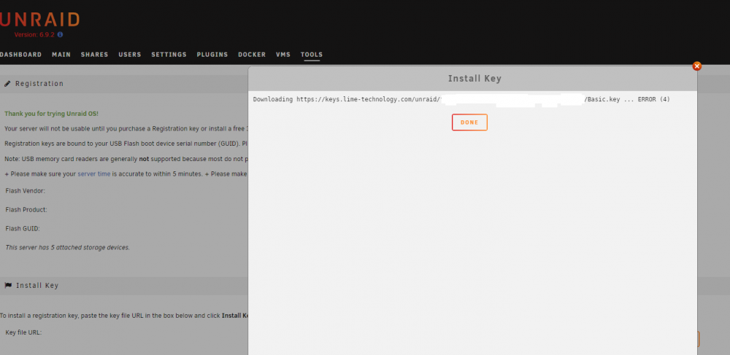Click the version info icon
Screen dimensions: 730x355
pyautogui.click(x=60, y=34)
